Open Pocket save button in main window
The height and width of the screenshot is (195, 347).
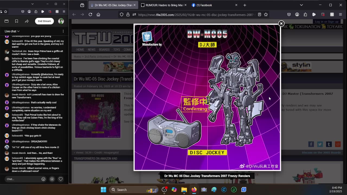pyautogui.click(x=289, y=15)
